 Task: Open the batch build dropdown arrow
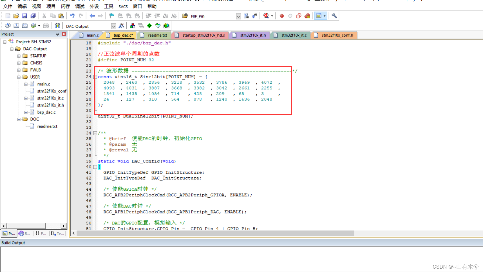[39, 26]
